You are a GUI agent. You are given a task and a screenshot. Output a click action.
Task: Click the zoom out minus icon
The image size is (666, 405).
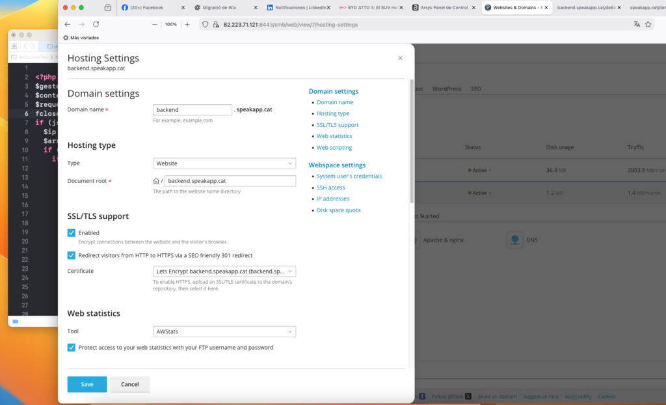coord(154,24)
